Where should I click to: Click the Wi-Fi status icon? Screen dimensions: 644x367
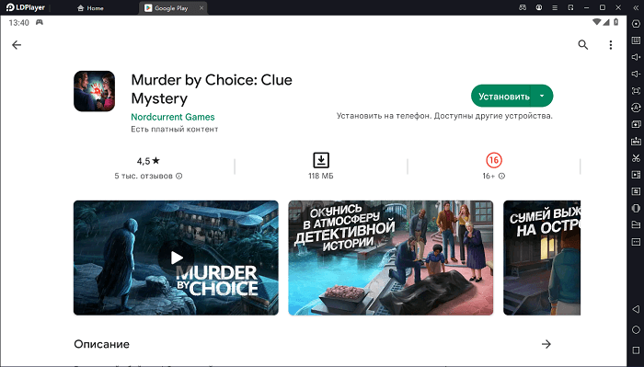[596, 22]
